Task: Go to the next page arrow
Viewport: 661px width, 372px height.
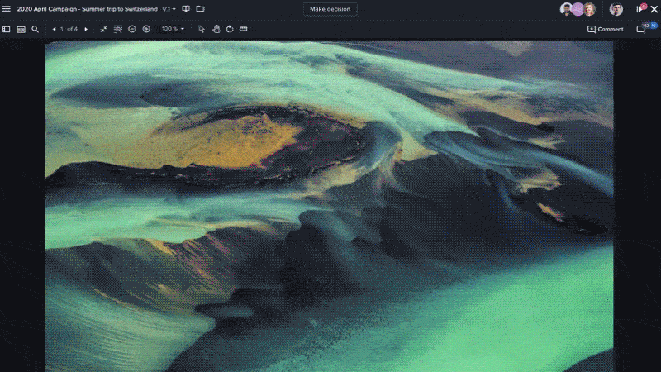Action: pos(86,29)
